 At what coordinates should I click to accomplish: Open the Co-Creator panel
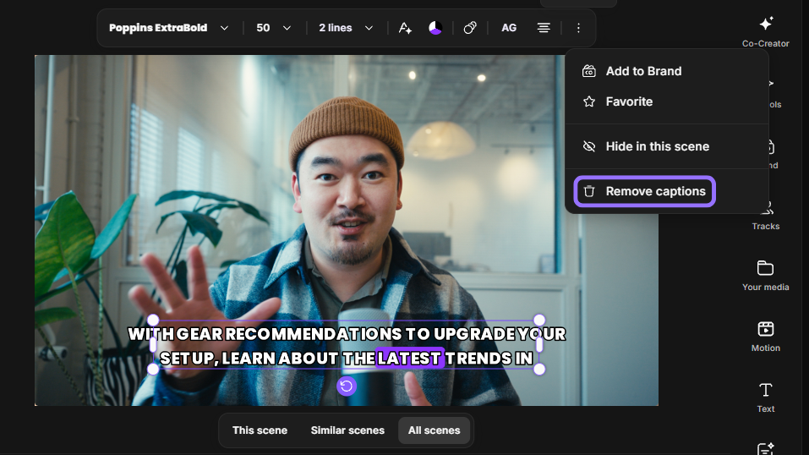(x=766, y=31)
